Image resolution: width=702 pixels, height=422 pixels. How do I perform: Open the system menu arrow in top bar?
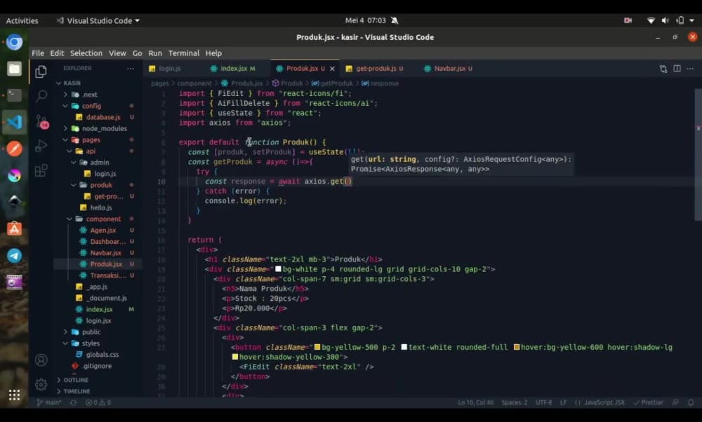tap(691, 20)
